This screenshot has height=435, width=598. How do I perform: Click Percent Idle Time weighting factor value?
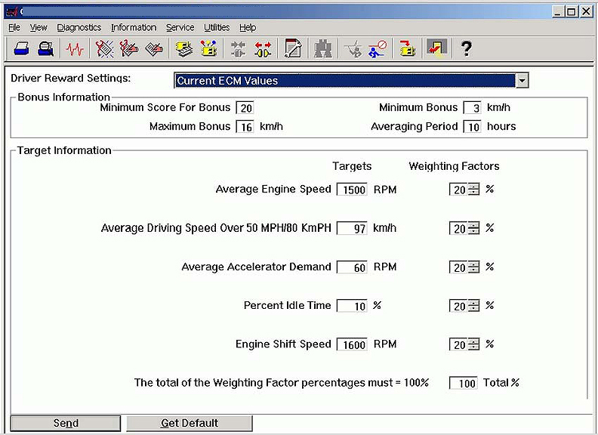click(459, 306)
